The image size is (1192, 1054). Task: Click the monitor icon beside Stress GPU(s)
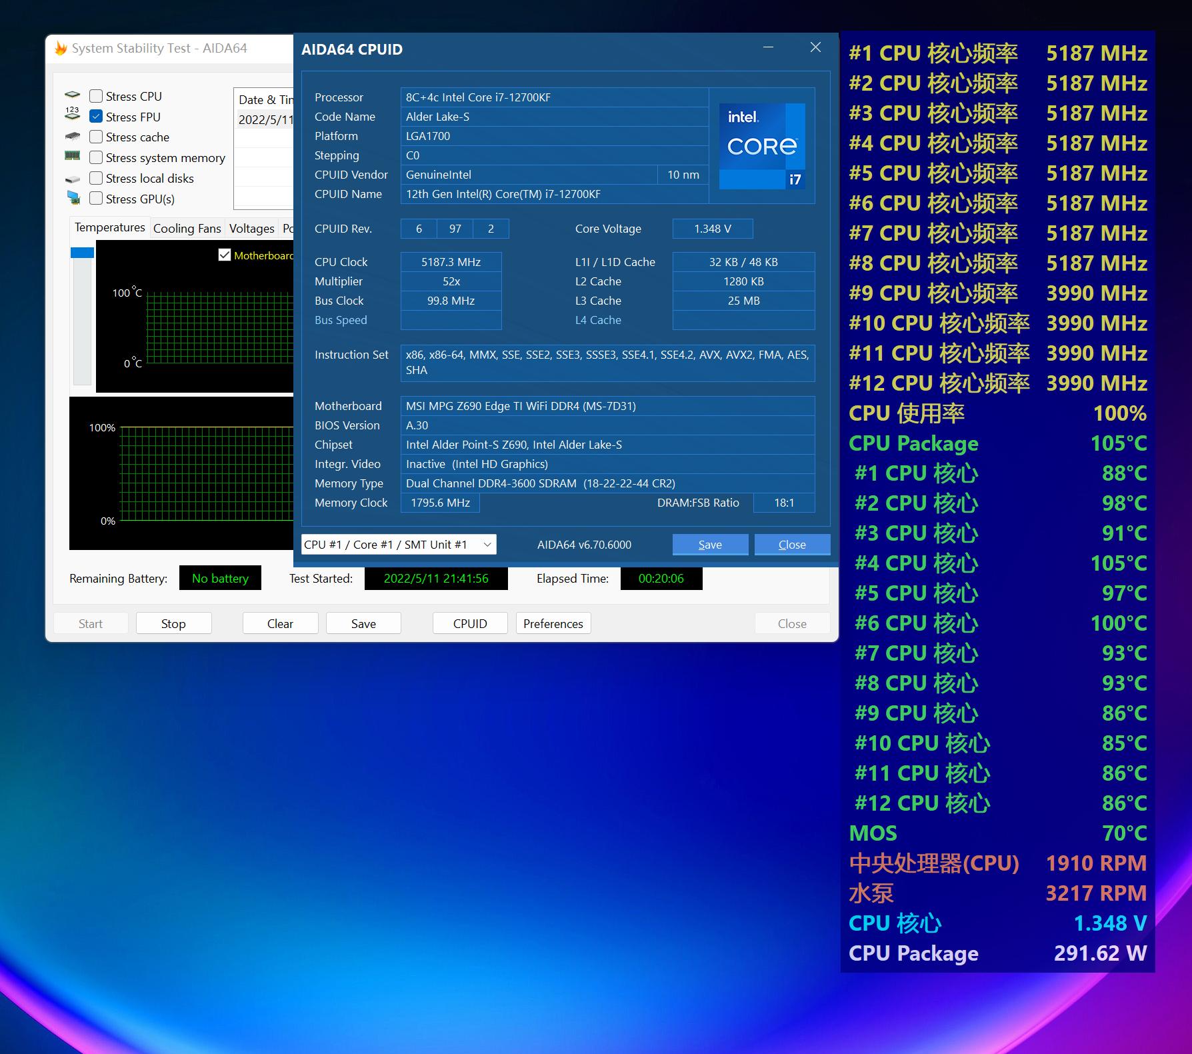tap(73, 198)
